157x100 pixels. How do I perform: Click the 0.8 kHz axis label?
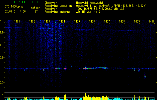point(2,70)
